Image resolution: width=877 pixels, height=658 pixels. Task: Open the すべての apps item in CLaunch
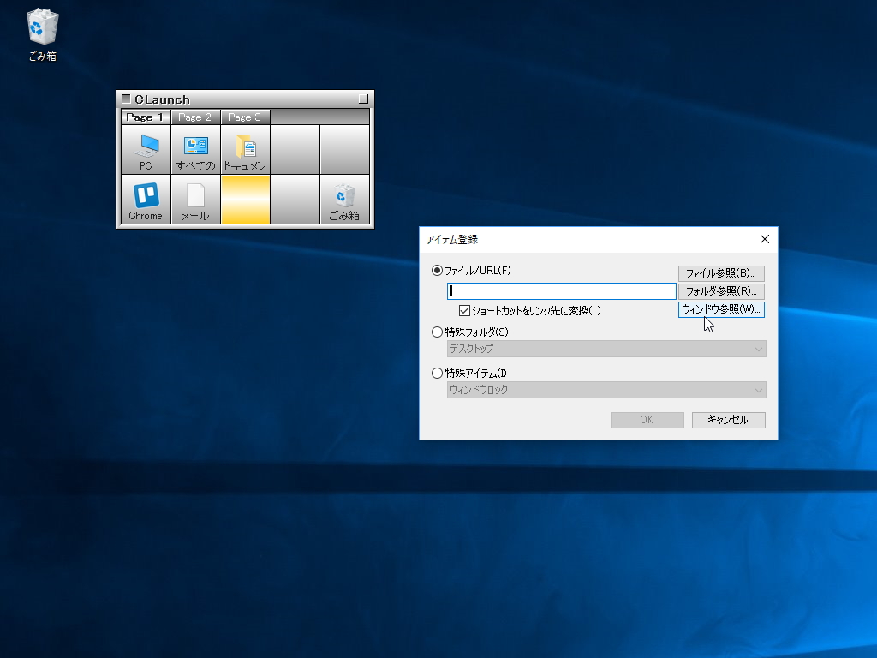pyautogui.click(x=195, y=149)
